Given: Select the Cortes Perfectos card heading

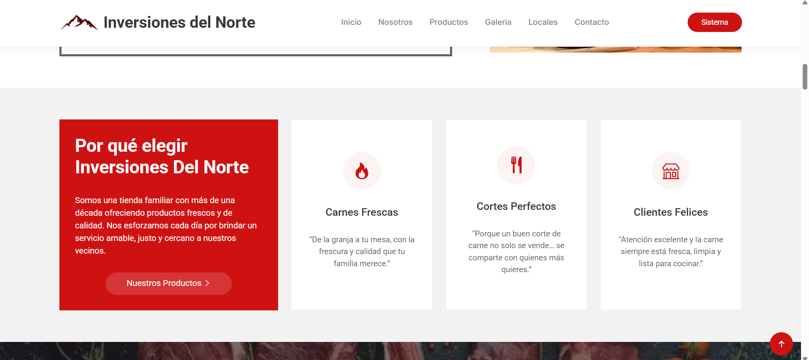Looking at the screenshot, I should [516, 206].
